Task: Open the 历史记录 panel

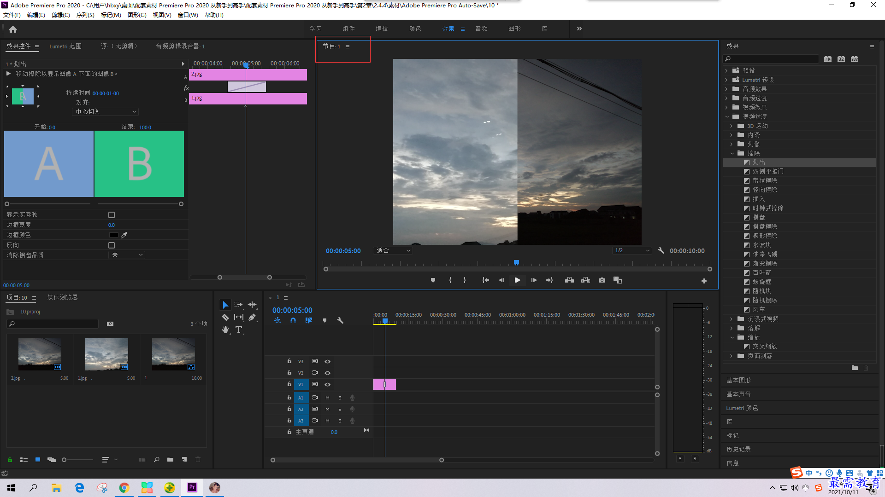Action: pyautogui.click(x=738, y=449)
